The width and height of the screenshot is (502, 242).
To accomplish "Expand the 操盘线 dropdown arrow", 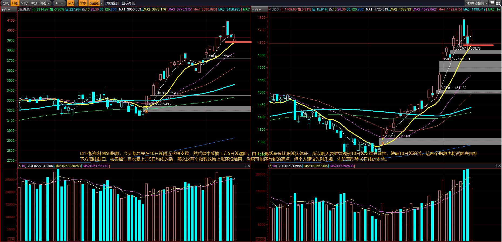I will (102, 3).
